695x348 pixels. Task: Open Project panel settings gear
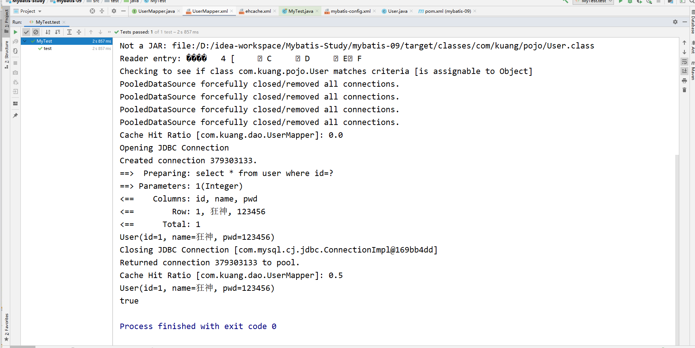114,11
